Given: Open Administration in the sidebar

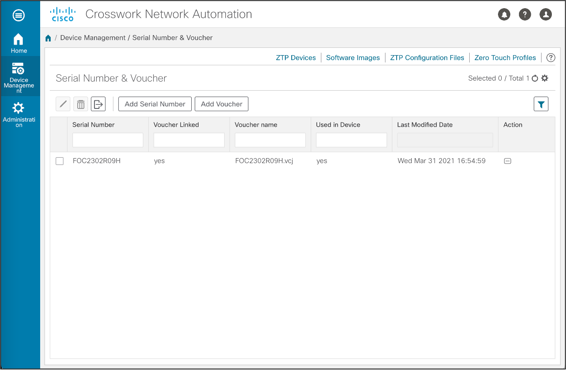Looking at the screenshot, I should pos(19,115).
